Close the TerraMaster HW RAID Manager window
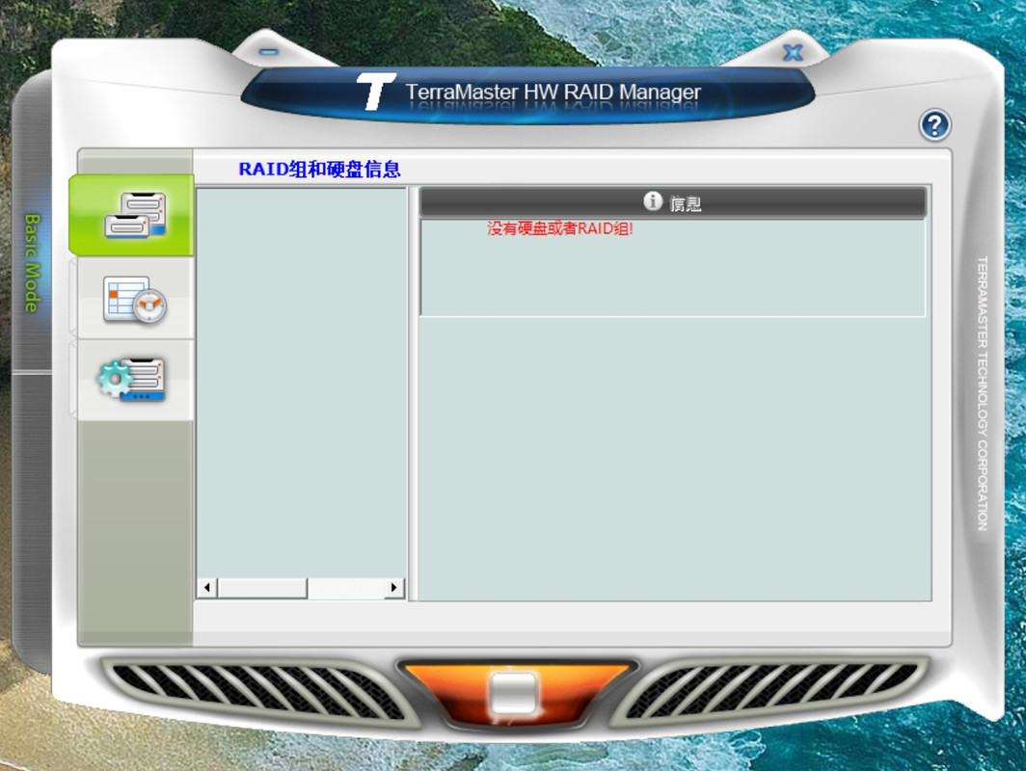This screenshot has height=771, width=1026. coord(793,52)
